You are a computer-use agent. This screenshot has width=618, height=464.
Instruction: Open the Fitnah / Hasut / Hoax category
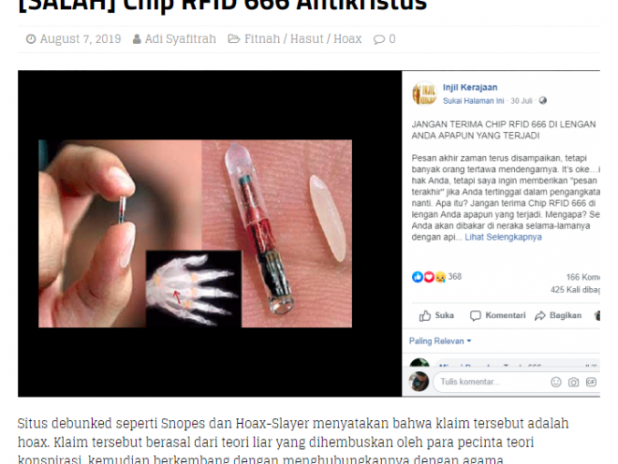coord(303,38)
